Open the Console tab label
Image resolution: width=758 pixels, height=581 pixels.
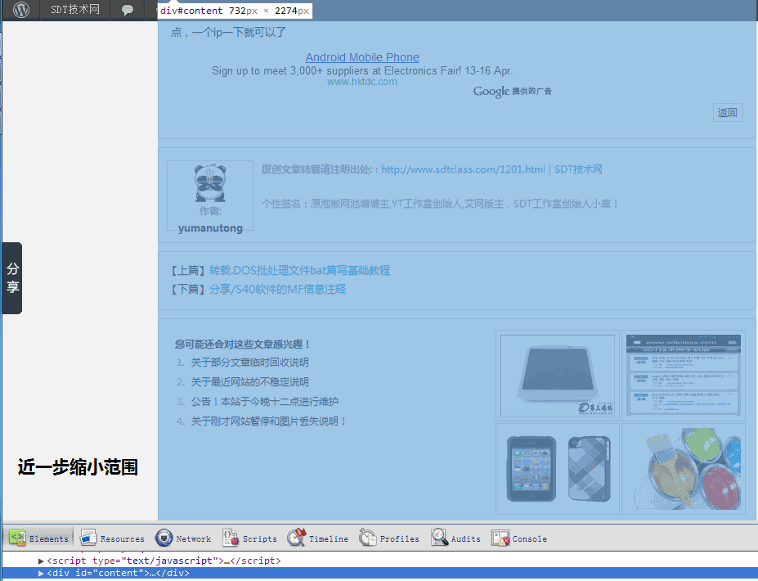pos(530,539)
